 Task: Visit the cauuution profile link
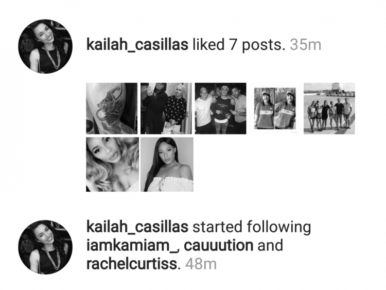point(219,246)
